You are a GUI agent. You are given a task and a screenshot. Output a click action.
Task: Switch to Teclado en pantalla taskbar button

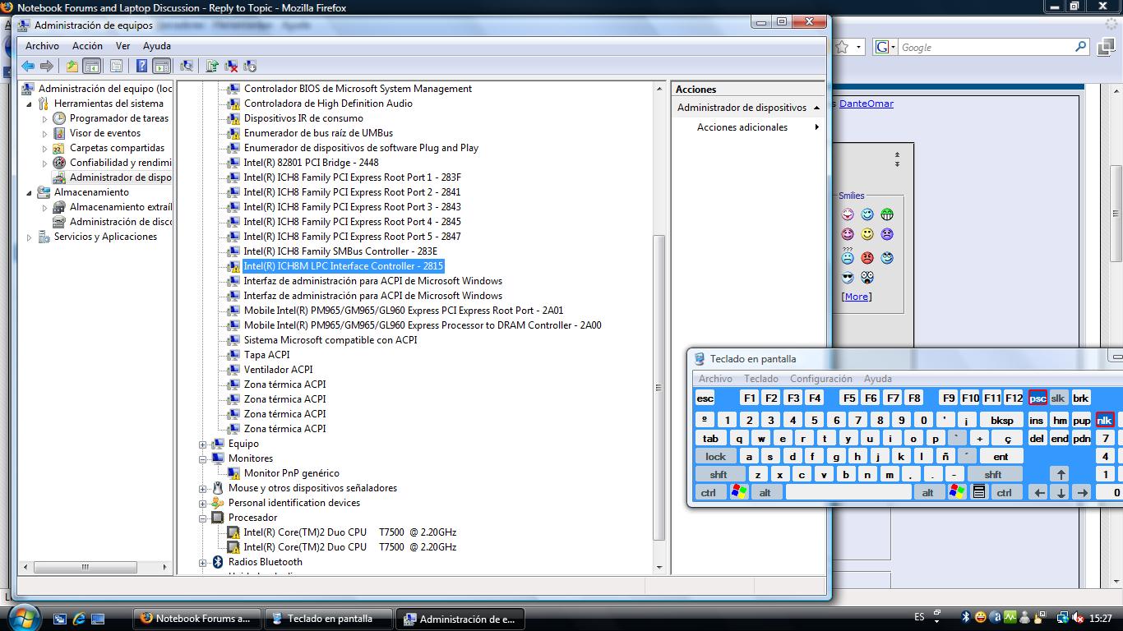tap(329, 619)
